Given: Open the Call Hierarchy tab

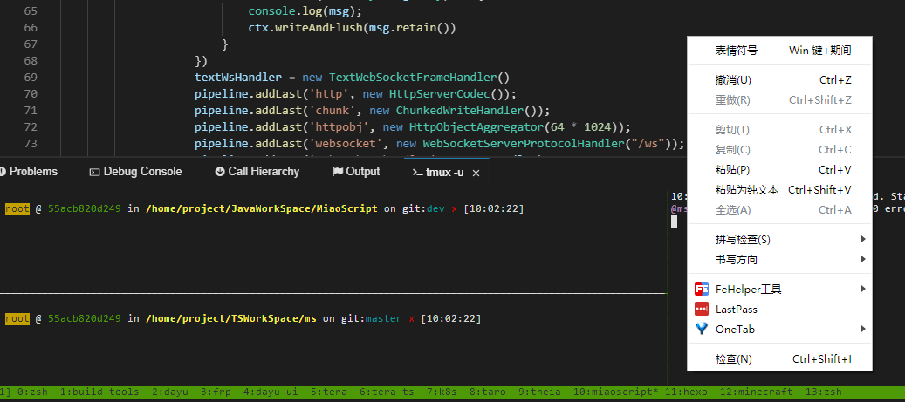Looking at the screenshot, I should (257, 172).
